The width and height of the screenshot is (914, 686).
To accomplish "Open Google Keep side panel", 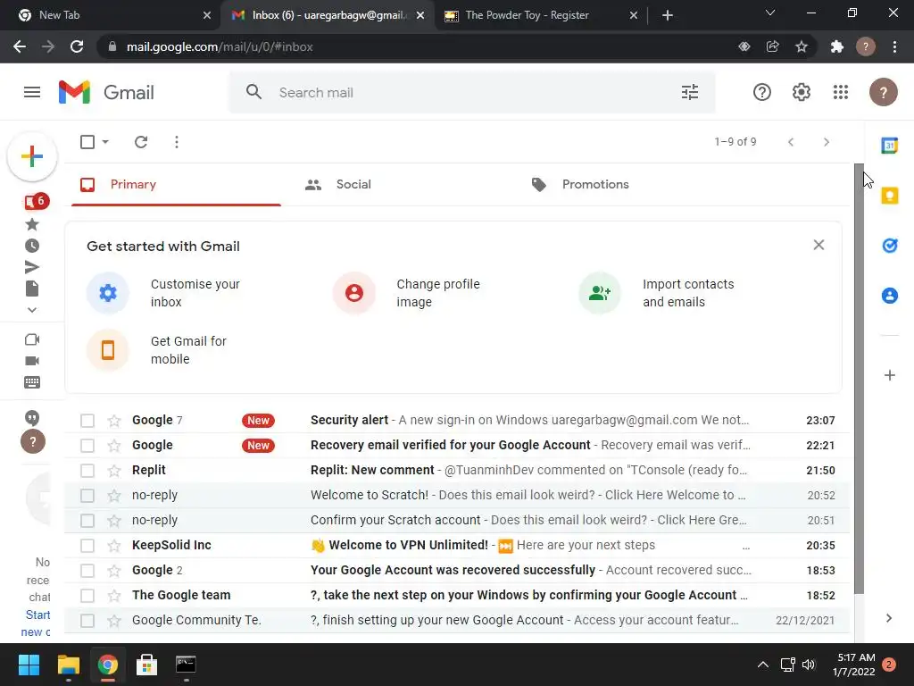I will 890,196.
